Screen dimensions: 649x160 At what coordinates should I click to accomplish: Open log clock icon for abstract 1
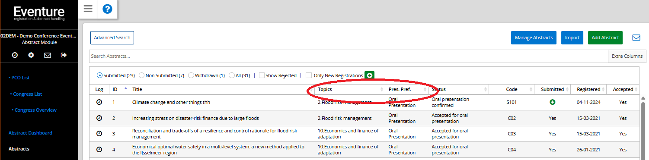tap(99, 102)
